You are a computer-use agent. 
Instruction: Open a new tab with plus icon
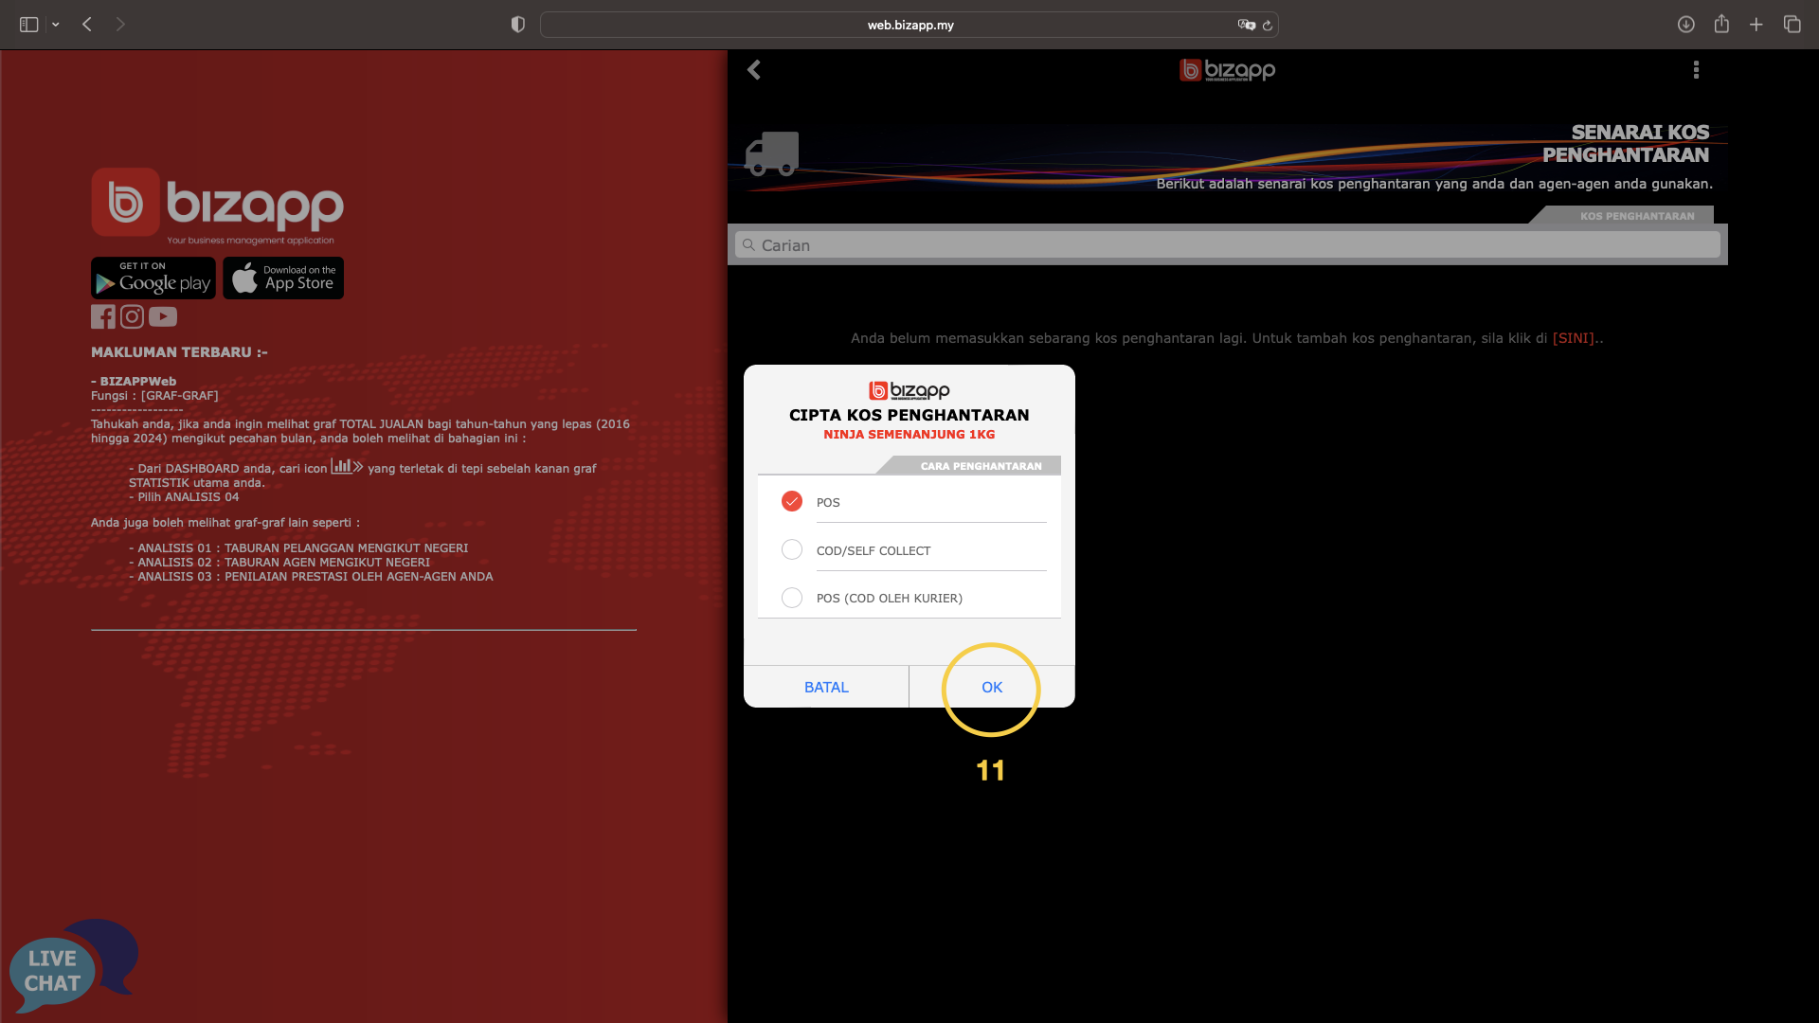pos(1756,25)
